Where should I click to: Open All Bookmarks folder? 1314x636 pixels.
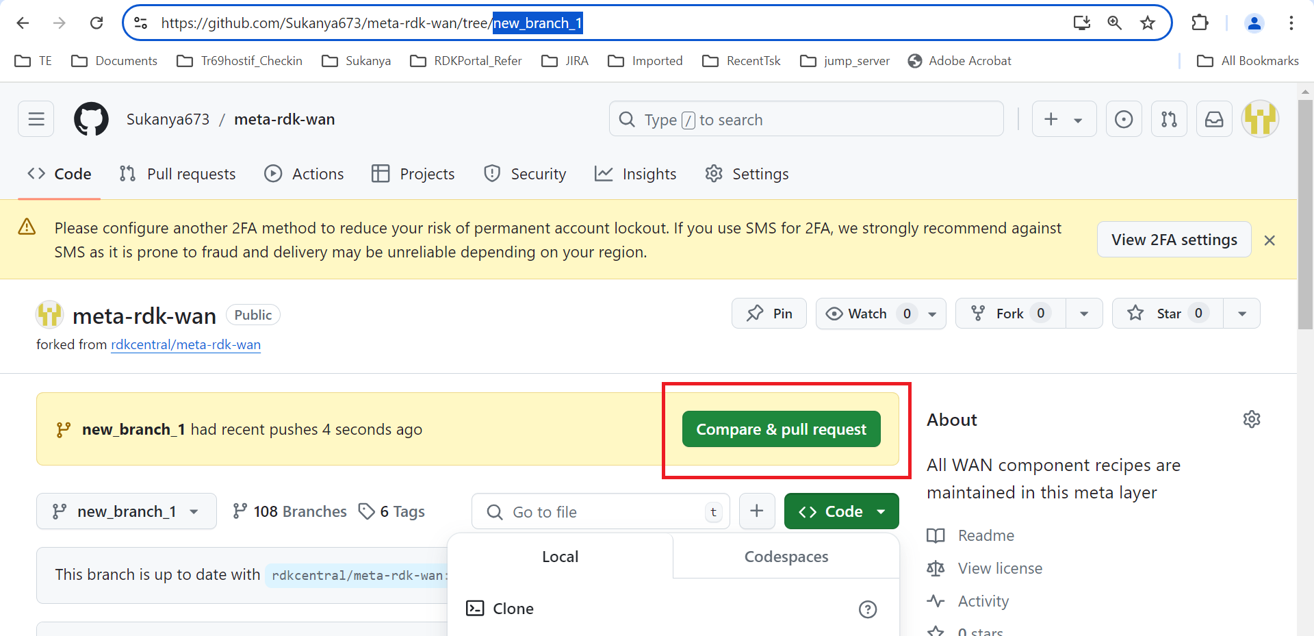tap(1248, 61)
